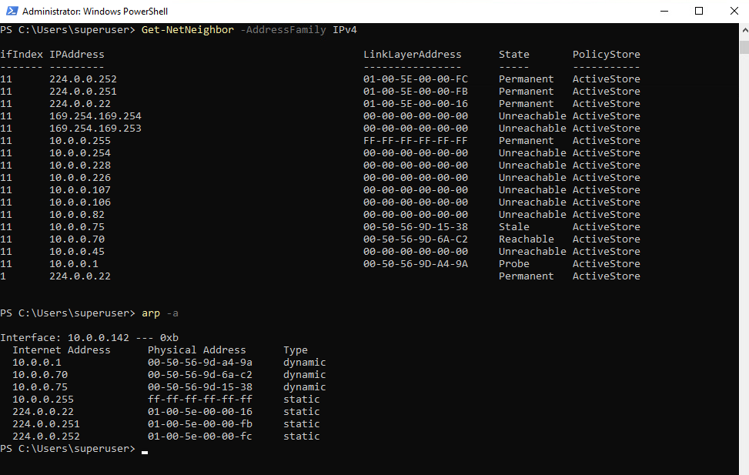The height and width of the screenshot is (475, 749).
Task: Click the Physical Address header
Action: [x=197, y=350]
